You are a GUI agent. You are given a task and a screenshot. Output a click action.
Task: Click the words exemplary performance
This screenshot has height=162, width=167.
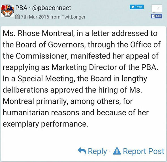pyautogui.click(x=45, y=124)
